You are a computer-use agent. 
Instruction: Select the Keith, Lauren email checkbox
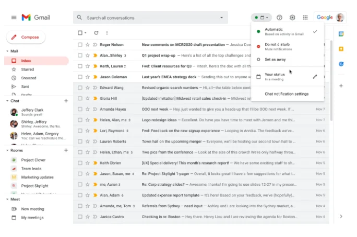coord(80,66)
